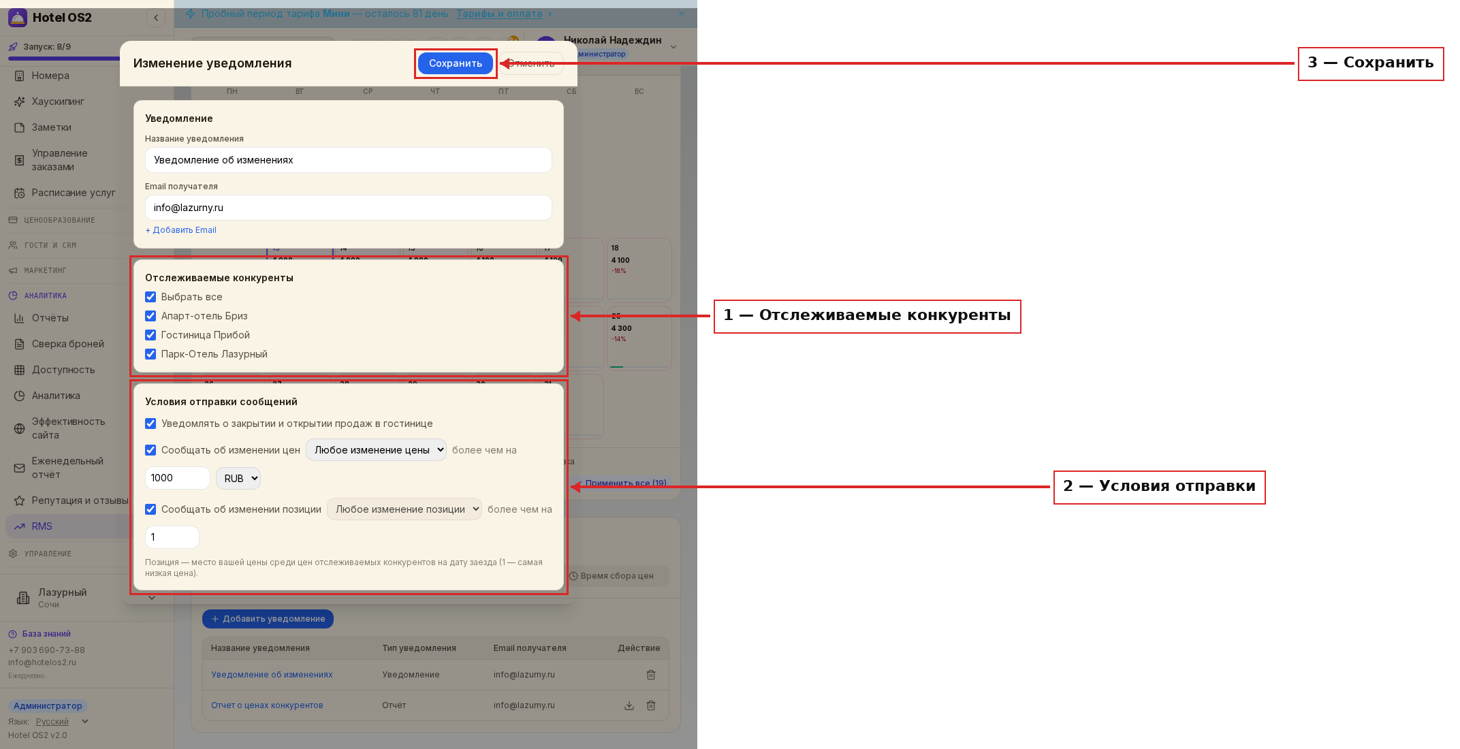The image size is (1460, 749).
Task: Delete the Уведомление об изменениях row
Action: (x=651, y=675)
